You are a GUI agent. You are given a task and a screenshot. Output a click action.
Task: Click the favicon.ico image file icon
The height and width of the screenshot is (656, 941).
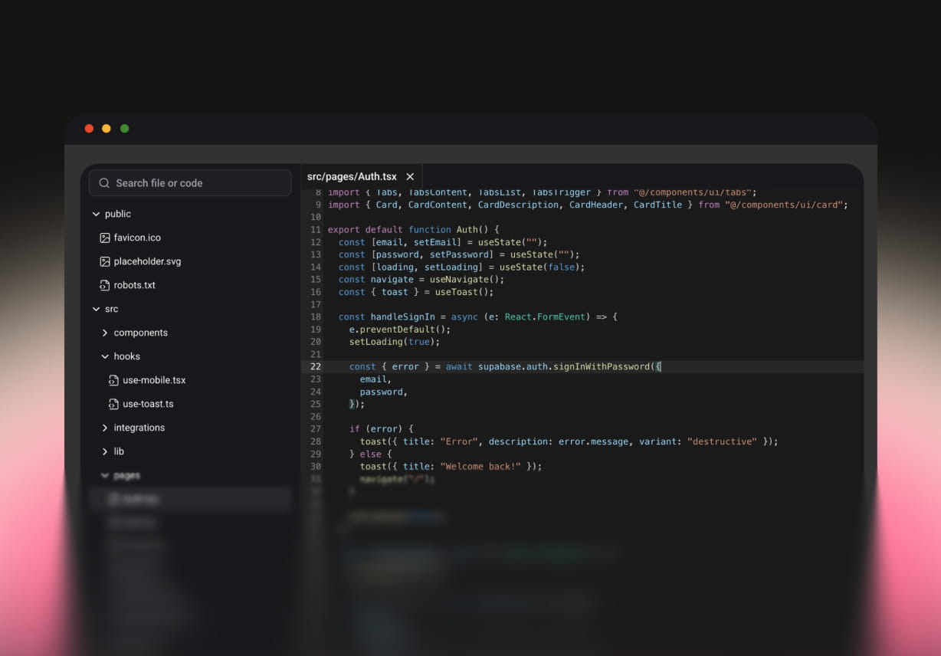click(x=105, y=238)
